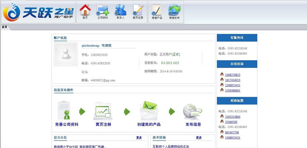Open 商铺发布 publish icon in toolbar
This screenshot has height=148, width=307.
click(174, 10)
